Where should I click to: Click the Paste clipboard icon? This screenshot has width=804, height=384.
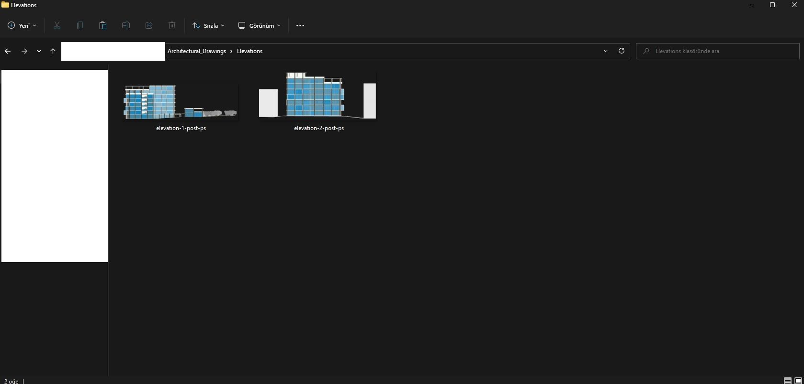pos(103,25)
